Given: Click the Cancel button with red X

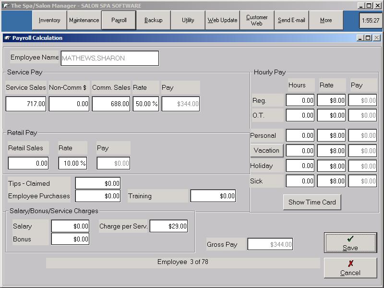Looking at the screenshot, I should pos(350,268).
